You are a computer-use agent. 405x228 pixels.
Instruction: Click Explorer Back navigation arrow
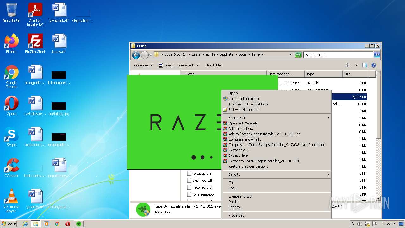pyautogui.click(x=136, y=55)
